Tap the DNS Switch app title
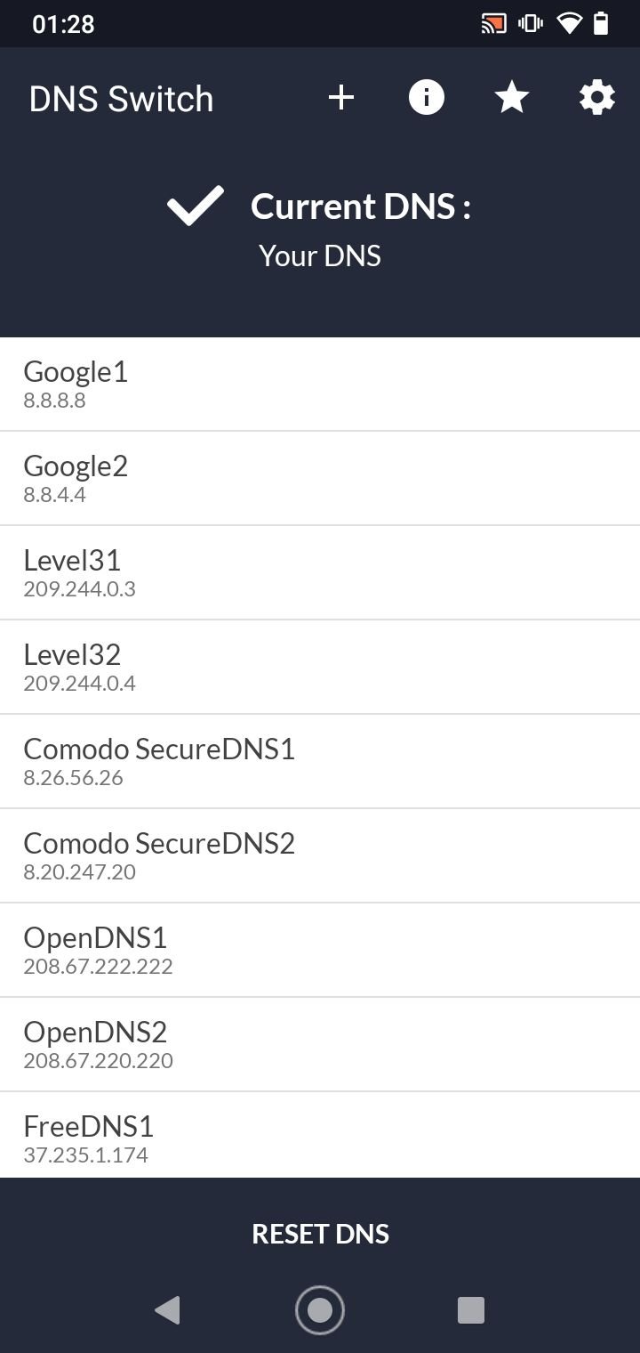 (122, 99)
